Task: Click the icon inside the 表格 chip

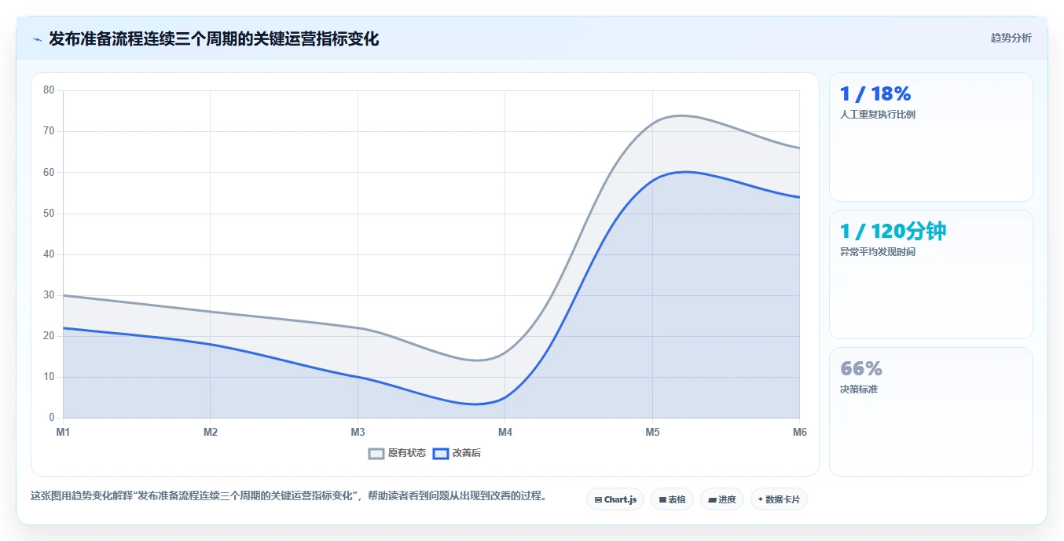Action: pyautogui.click(x=662, y=499)
